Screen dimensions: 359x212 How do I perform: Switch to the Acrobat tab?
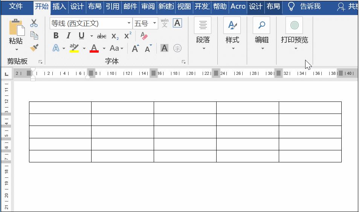[238, 6]
